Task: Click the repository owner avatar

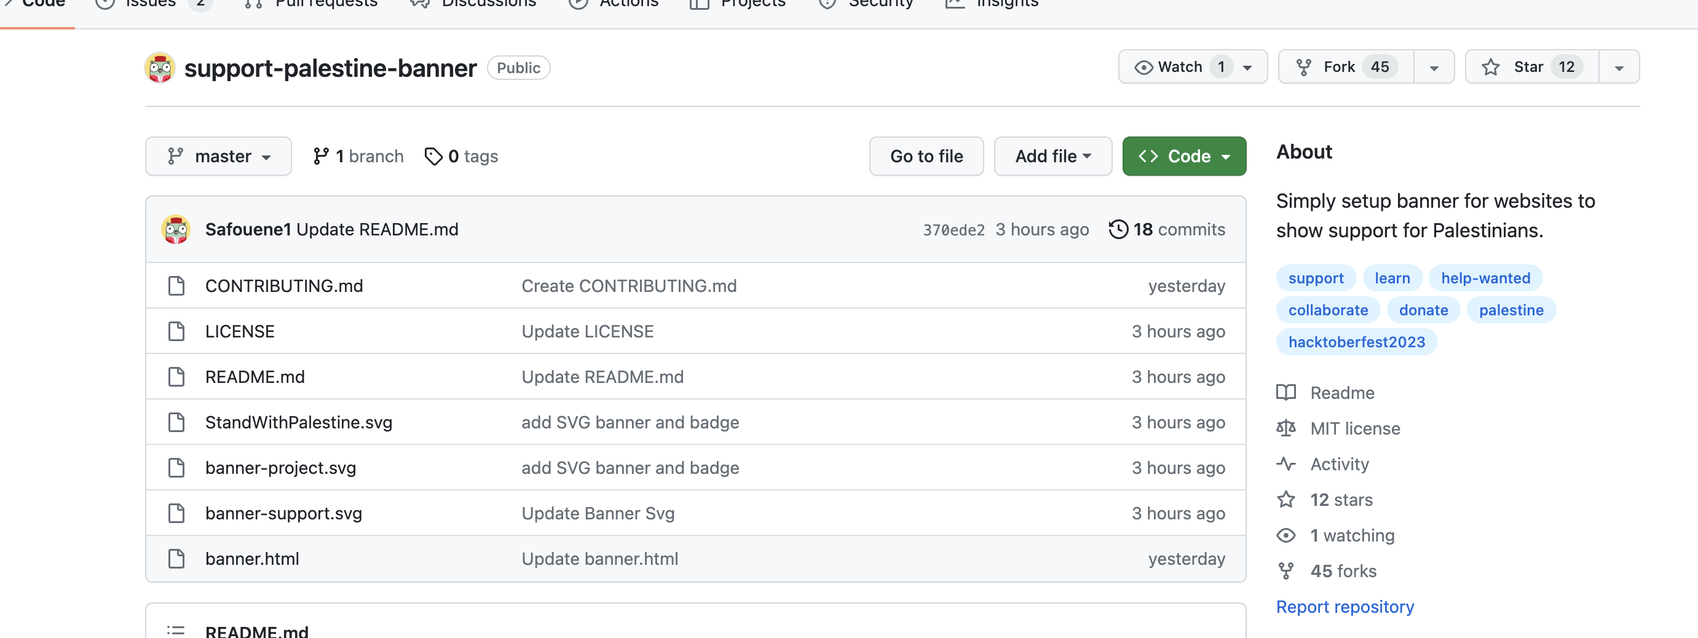Action: pyautogui.click(x=159, y=67)
